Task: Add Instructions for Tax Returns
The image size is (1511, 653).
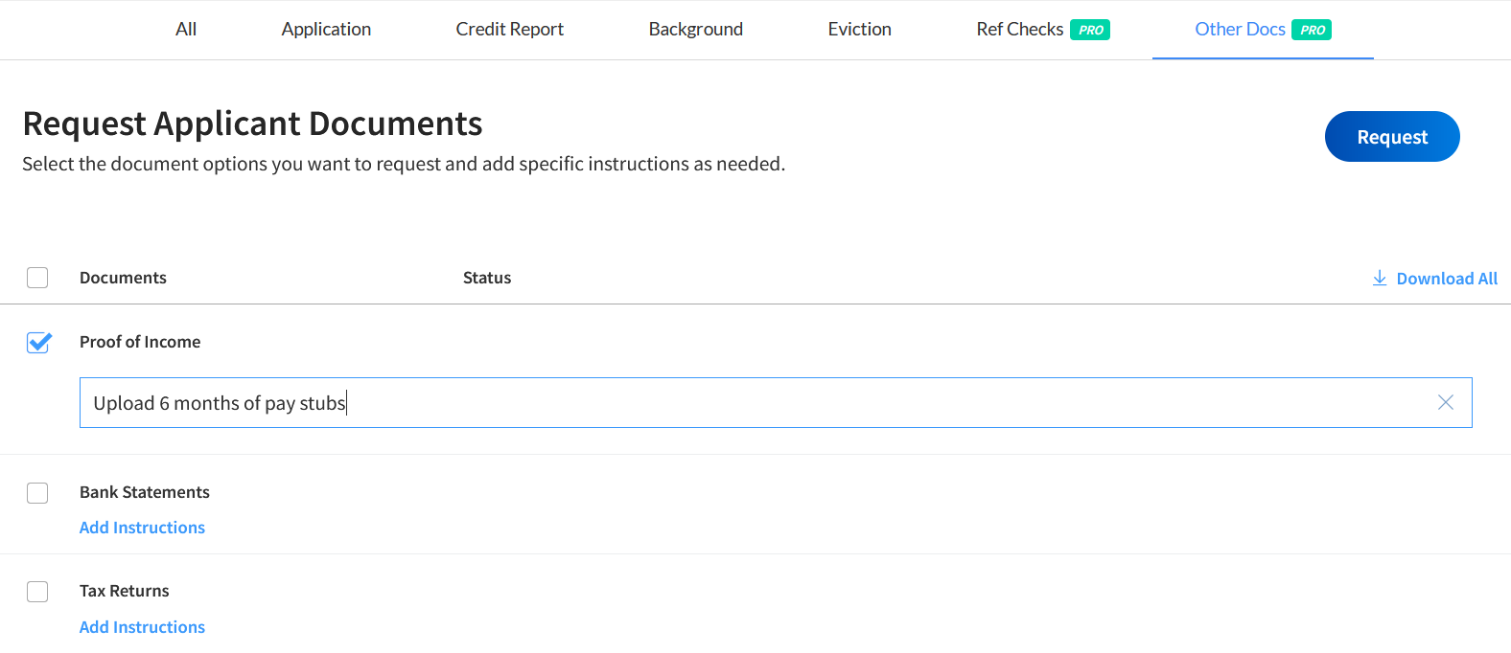Action: 142,627
